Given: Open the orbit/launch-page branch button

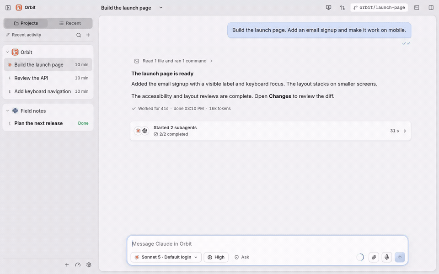Looking at the screenshot, I should 379,8.
